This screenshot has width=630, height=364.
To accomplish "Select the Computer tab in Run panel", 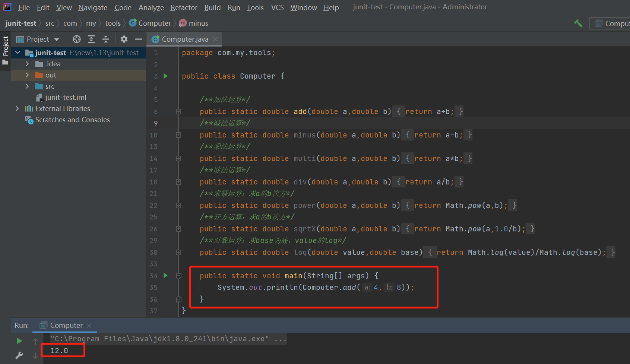I will coord(65,325).
